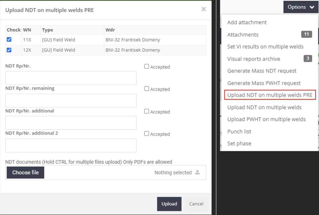319x215 pixels.
Task: Focus the NDT Rp/Nr. additional 2 input field
Action: click(x=71, y=145)
